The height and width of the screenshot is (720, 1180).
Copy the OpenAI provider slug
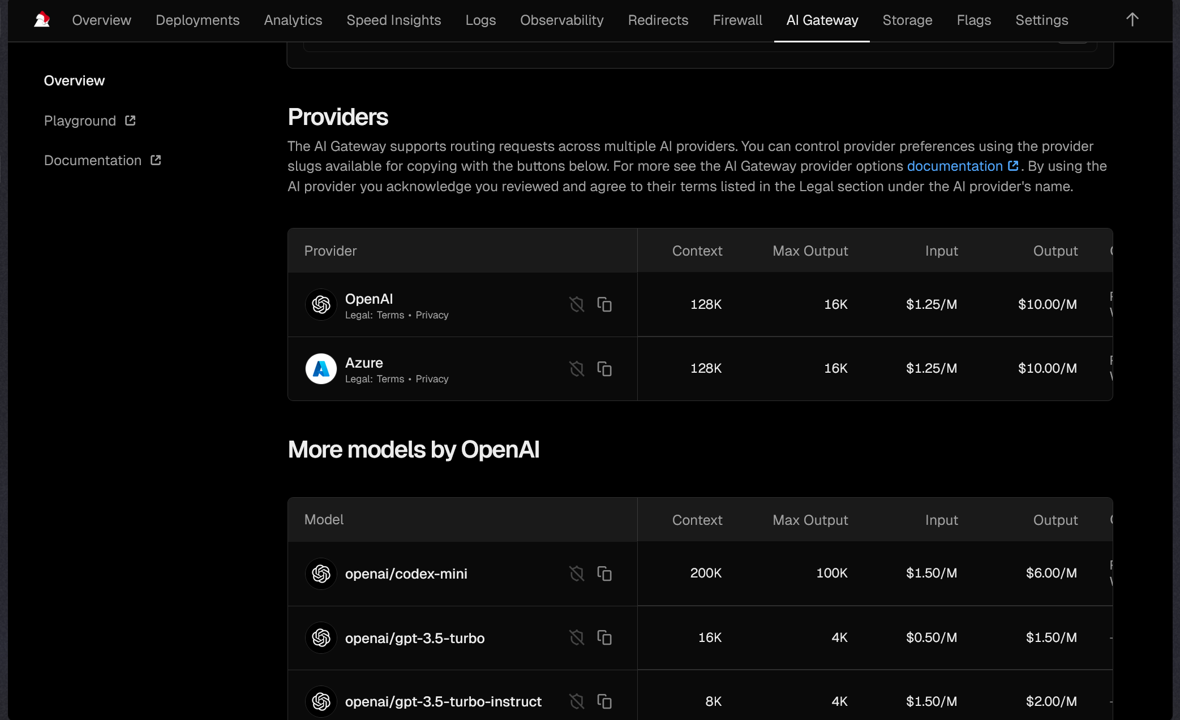click(604, 304)
